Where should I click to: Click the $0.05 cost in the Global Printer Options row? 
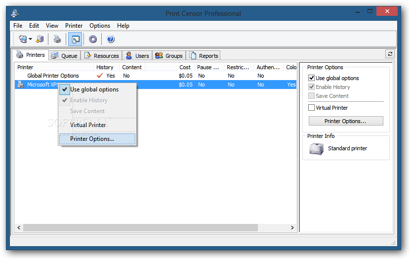coord(186,76)
